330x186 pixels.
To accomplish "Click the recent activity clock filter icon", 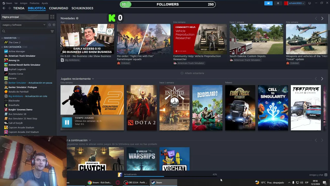I will [x=49, y=25].
